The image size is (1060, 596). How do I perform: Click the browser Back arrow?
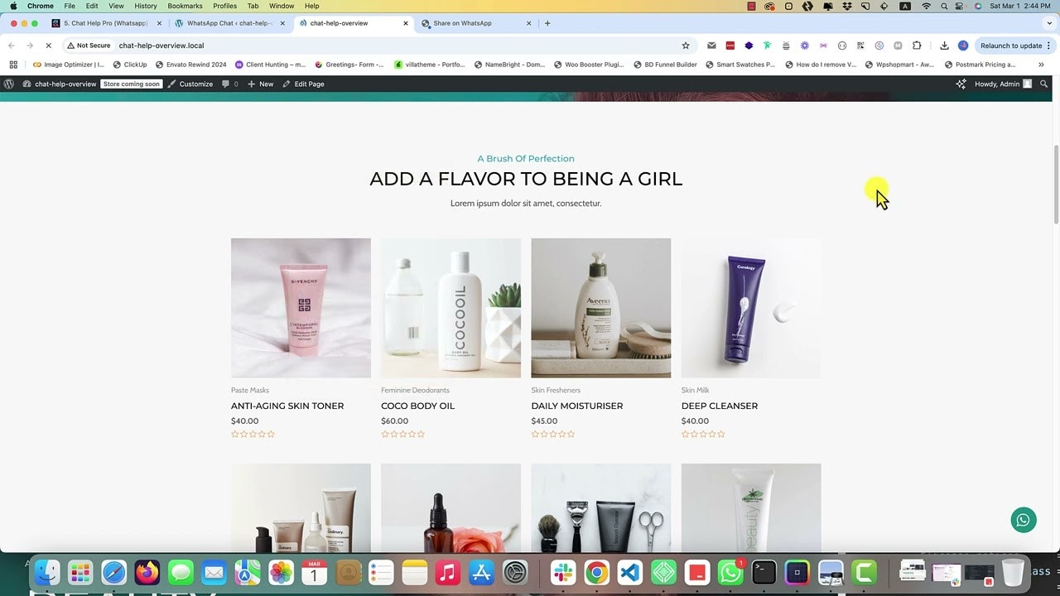coord(12,46)
